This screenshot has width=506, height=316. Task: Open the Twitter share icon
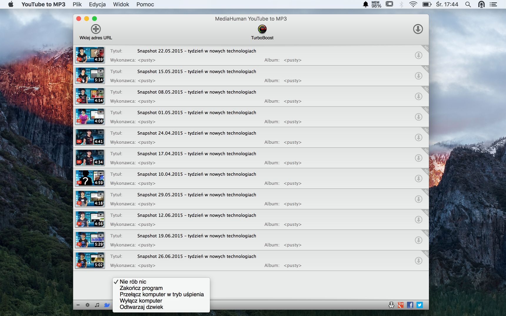click(420, 305)
